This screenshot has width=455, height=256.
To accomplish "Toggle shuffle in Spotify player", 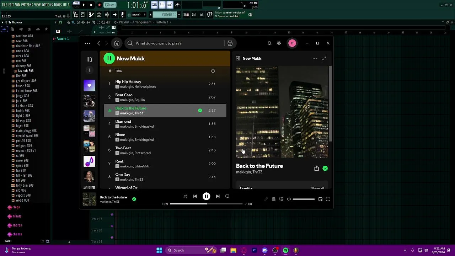I will [x=185, y=196].
